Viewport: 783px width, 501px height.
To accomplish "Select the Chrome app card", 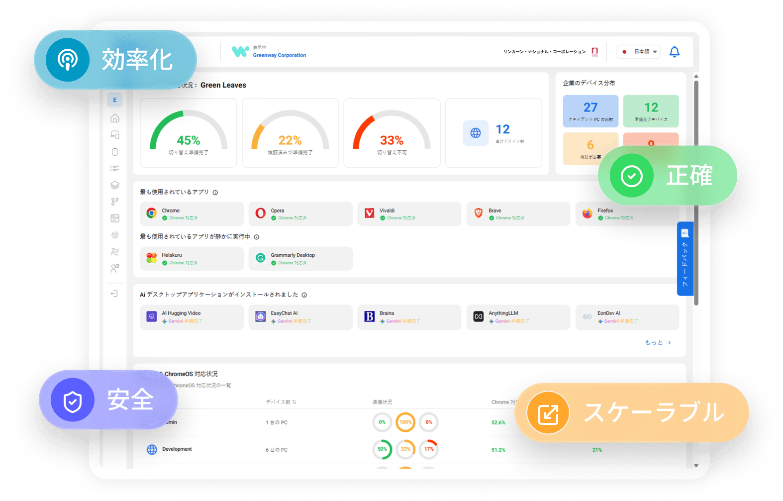I will click(x=192, y=214).
